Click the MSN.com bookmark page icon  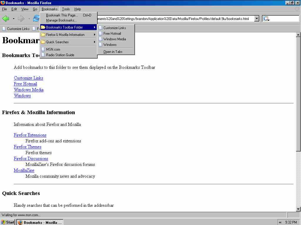(x=43, y=49)
